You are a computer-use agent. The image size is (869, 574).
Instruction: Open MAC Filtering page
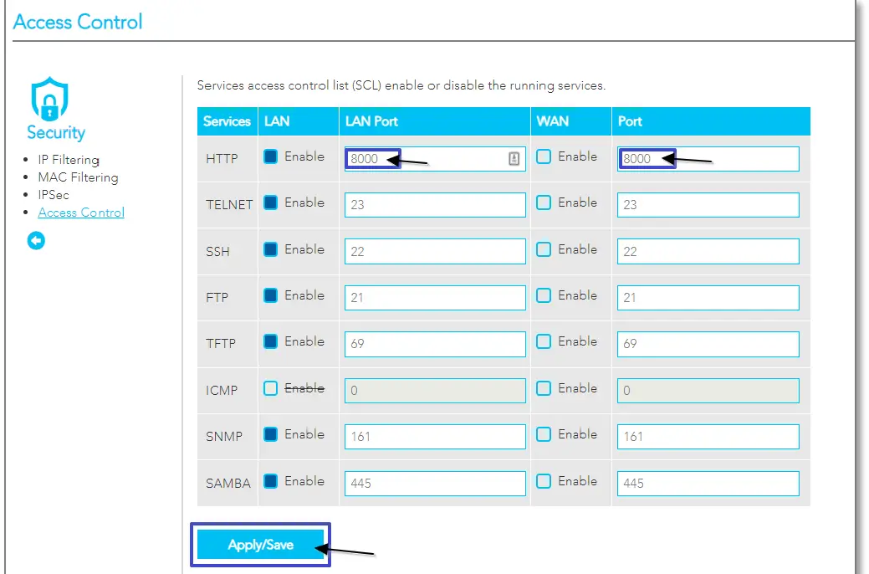pyautogui.click(x=78, y=177)
